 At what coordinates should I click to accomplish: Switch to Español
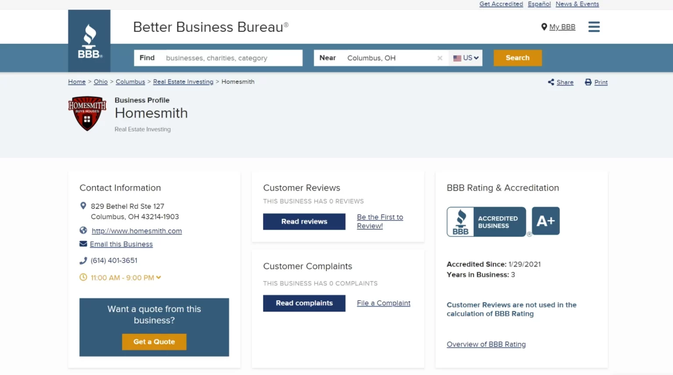point(539,4)
